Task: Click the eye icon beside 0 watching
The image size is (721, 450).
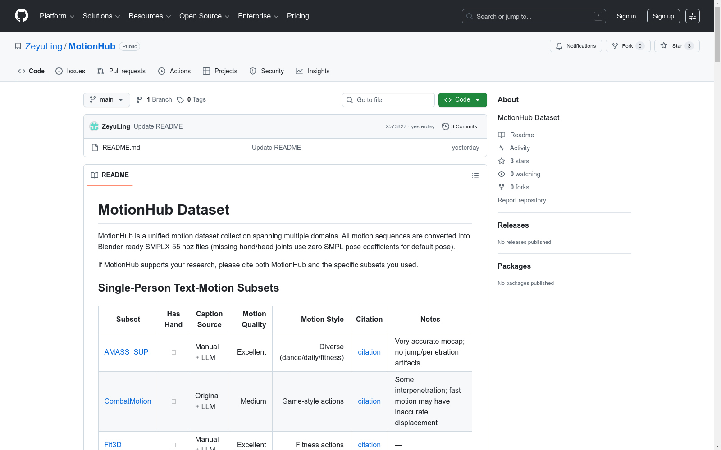Action: (x=502, y=174)
